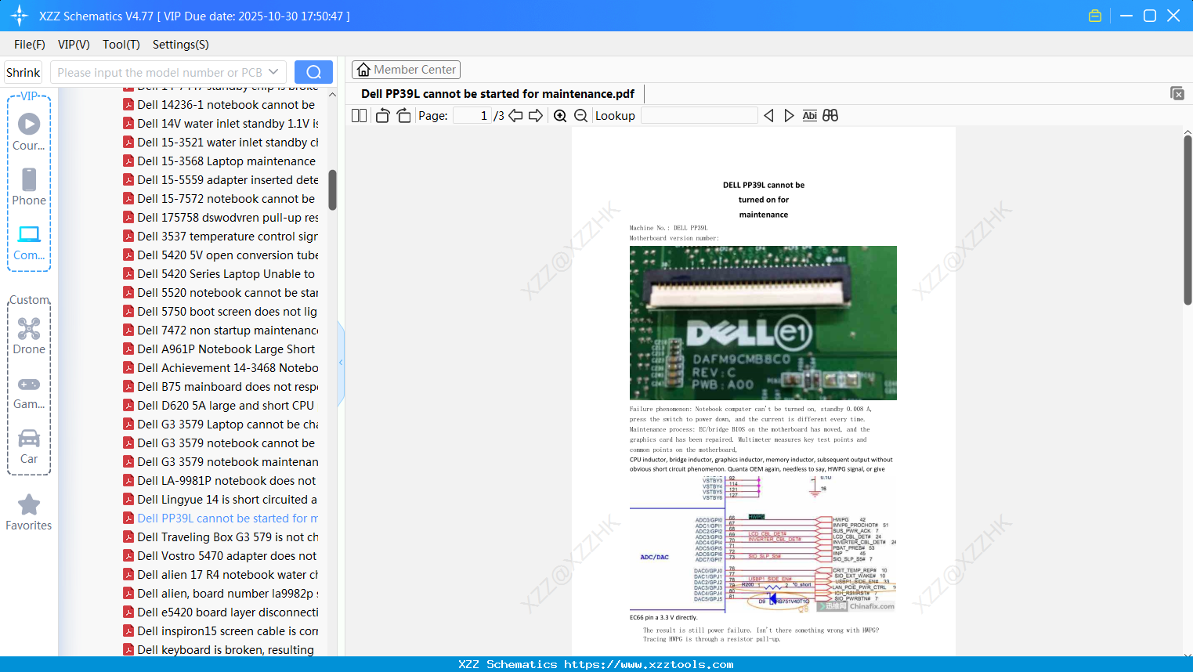1193x672 pixels.
Task: Open 'Dell 14236-1 notebook cannot be' file
Action: (x=220, y=105)
